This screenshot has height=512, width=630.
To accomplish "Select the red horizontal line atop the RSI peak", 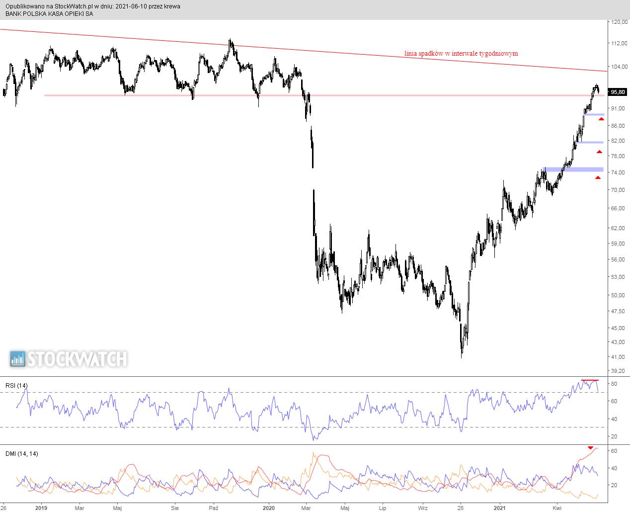I will point(590,380).
